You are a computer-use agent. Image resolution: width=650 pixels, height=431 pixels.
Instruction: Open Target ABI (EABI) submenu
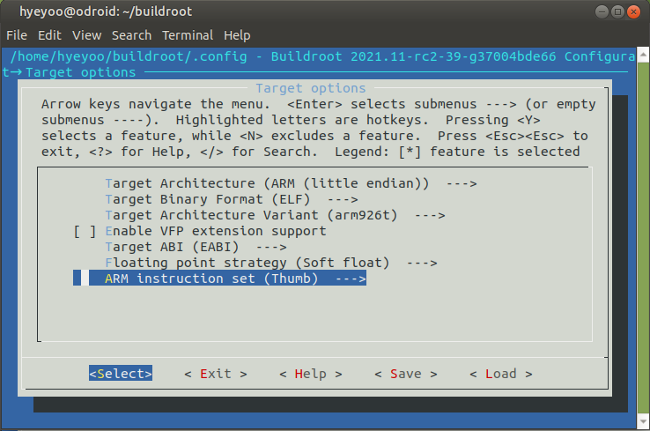pos(196,248)
